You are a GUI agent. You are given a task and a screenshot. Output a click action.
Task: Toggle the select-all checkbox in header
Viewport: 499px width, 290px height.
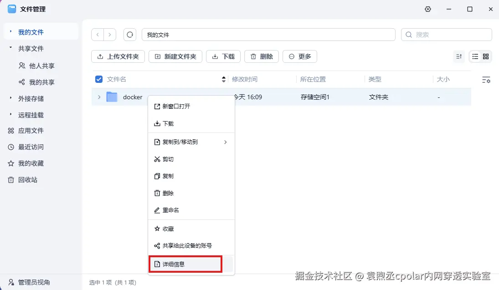pos(99,79)
